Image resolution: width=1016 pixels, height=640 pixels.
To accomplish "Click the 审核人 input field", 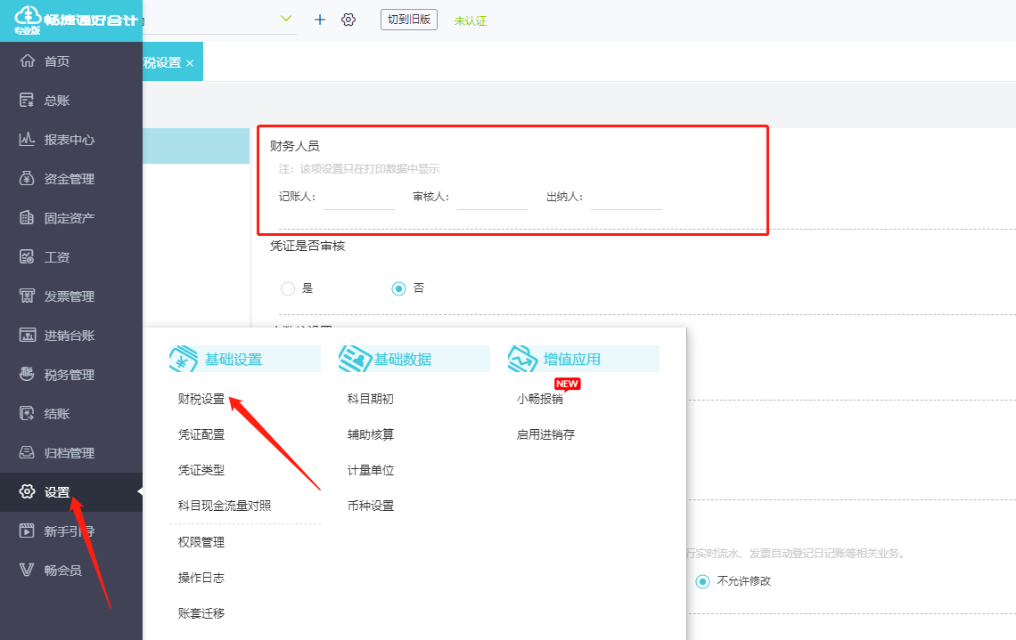I will (x=493, y=198).
